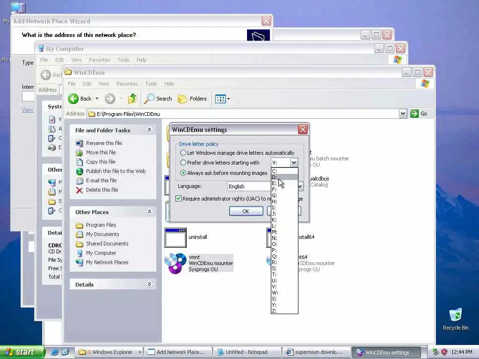Click Delete this file task
This screenshot has height=359, width=479.
102,190
